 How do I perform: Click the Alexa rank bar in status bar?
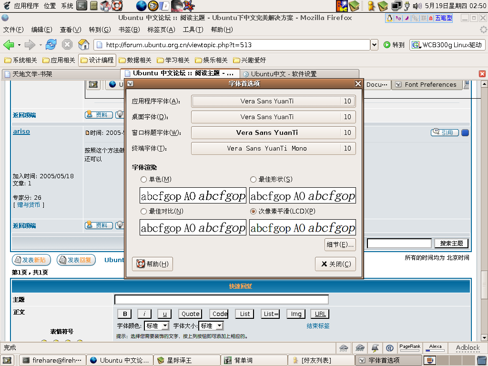click(435, 348)
